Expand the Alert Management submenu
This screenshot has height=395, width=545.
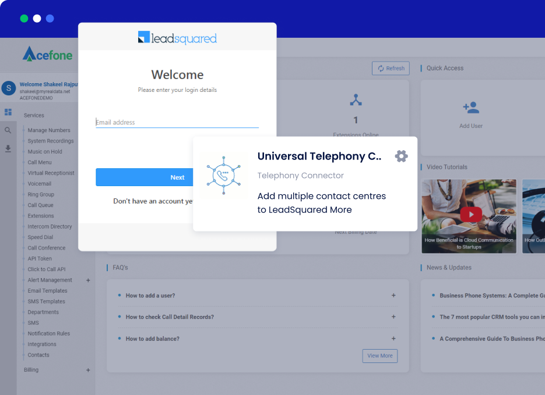[x=88, y=280]
